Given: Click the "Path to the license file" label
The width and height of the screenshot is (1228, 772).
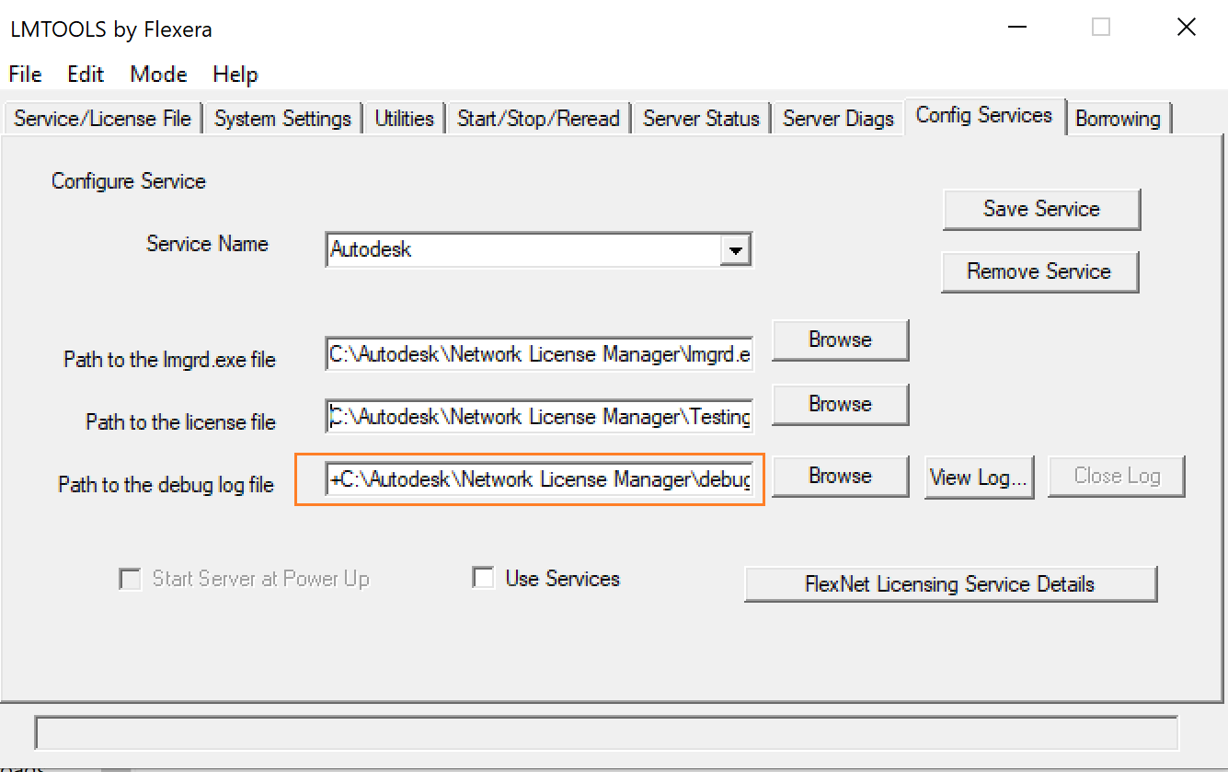Looking at the screenshot, I should (180, 422).
